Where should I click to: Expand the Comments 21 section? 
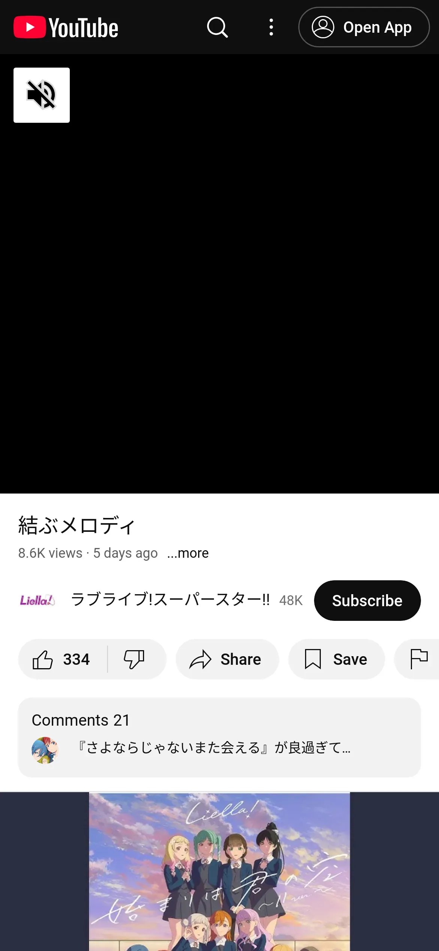(219, 738)
